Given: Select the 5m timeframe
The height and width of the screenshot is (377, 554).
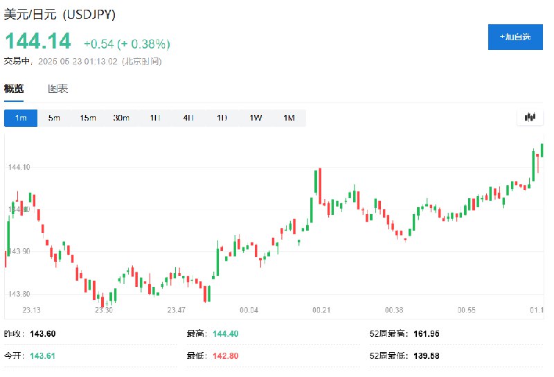Looking at the screenshot, I should [x=54, y=118].
